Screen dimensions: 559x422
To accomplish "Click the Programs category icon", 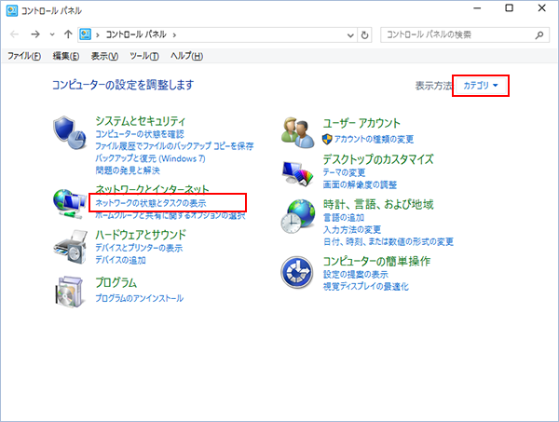I will tap(70, 291).
